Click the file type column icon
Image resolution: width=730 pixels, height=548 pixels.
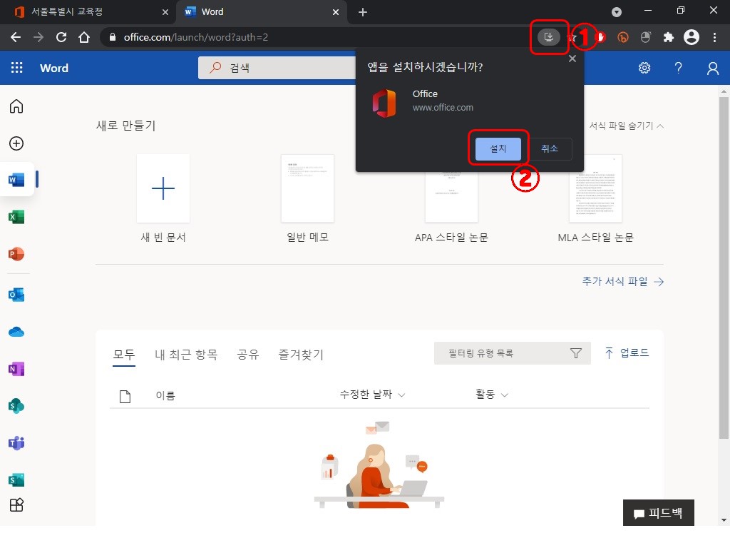(125, 396)
